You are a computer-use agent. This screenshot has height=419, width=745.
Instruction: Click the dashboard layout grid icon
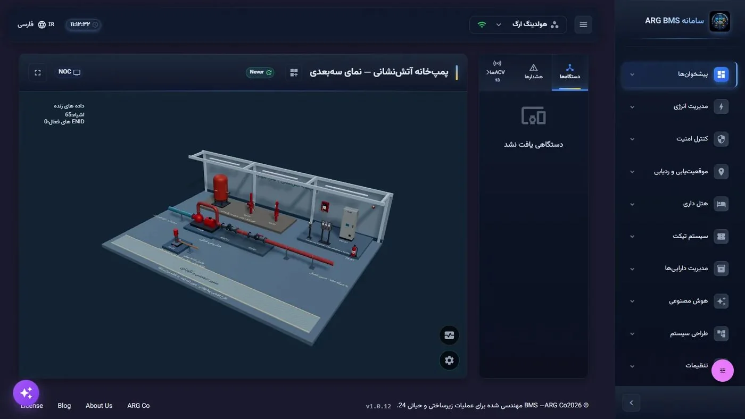tap(294, 72)
